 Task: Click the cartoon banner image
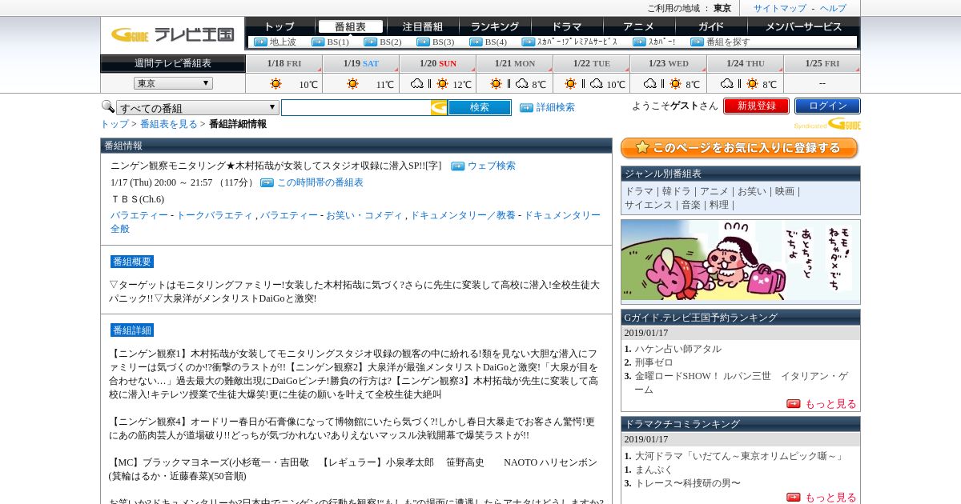coord(741,262)
